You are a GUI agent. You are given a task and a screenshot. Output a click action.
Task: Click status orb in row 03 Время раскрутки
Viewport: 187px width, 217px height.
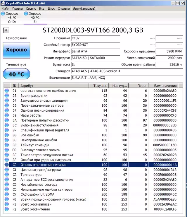6,96
